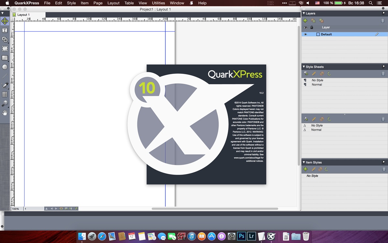Delete item style with trash icon

tap(384, 169)
